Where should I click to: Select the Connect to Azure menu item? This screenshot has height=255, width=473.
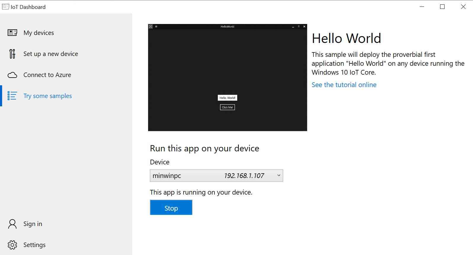coord(66,75)
